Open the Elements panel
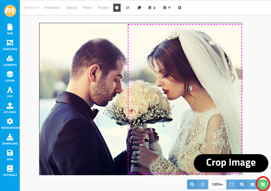The image size is (271, 191). 10,61
